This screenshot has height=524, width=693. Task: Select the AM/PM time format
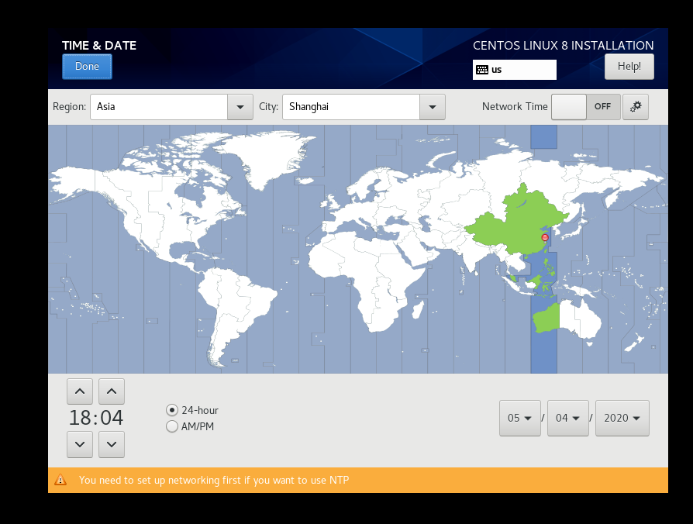pos(190,426)
